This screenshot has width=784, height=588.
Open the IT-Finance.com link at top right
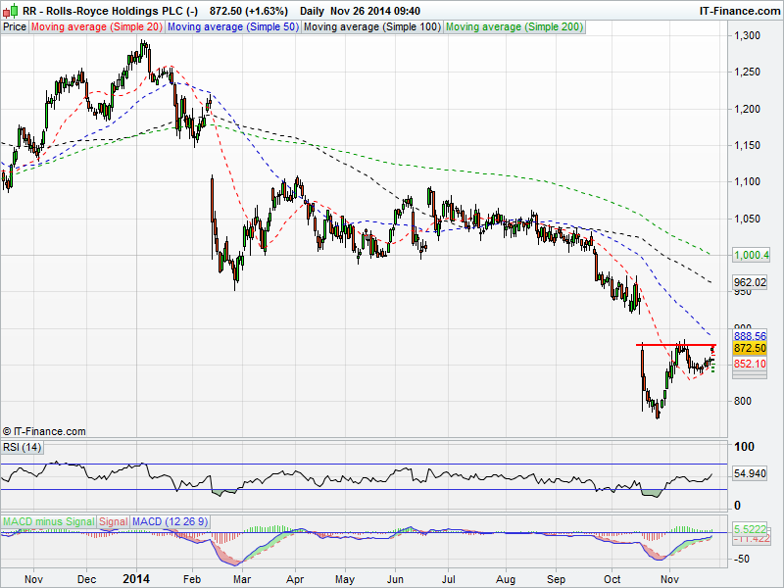[x=739, y=10]
